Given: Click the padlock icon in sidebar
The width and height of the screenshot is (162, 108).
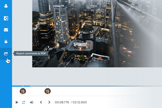Looking at the screenshot, I should (6, 41).
